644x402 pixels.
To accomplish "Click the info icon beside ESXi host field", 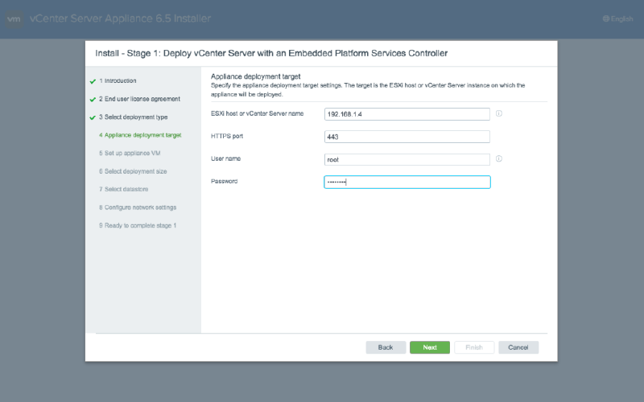I will pyautogui.click(x=499, y=113).
